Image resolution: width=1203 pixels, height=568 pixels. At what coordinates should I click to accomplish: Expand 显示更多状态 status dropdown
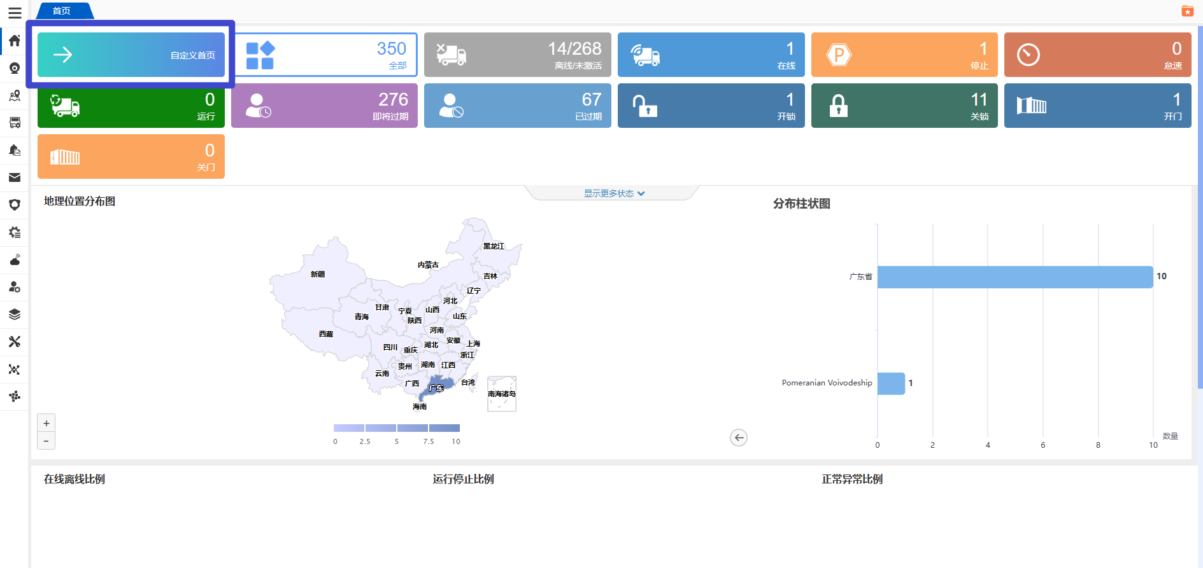coord(614,193)
